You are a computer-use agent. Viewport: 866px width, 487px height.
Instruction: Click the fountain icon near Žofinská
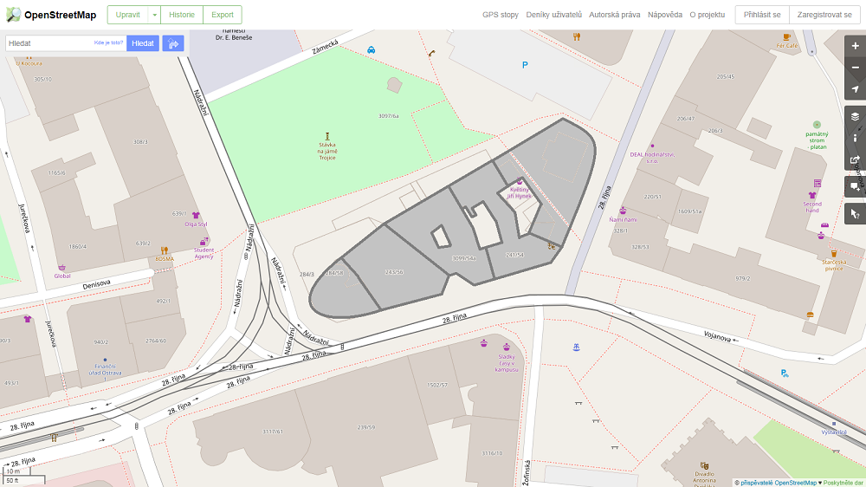pos(576,347)
